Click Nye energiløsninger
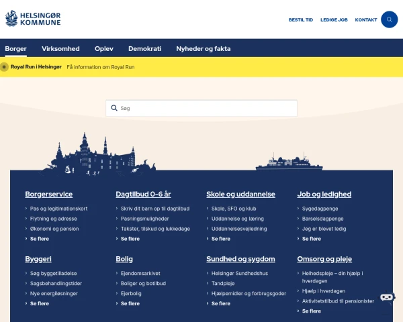 54,293
